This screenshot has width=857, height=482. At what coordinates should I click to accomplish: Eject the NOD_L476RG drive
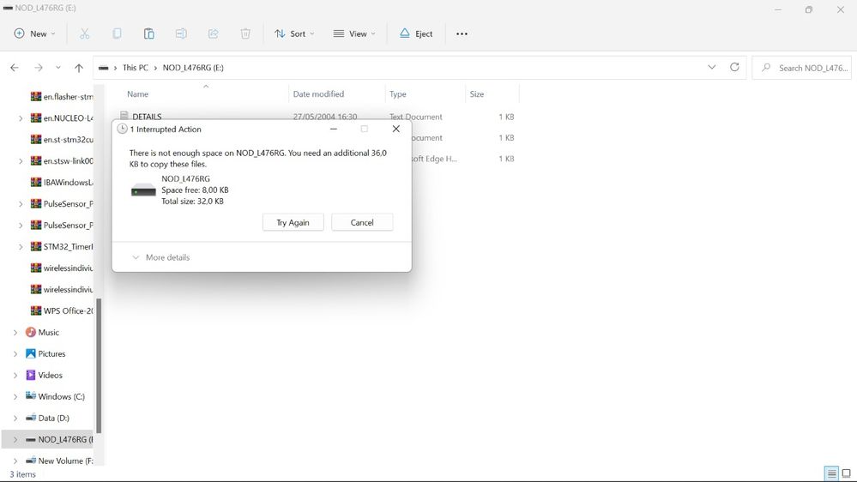pos(416,34)
